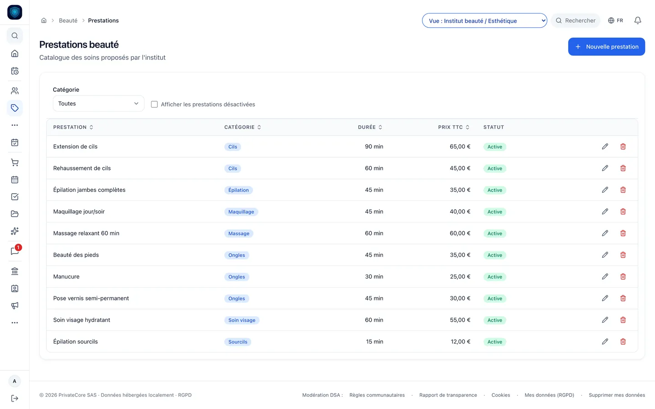The height and width of the screenshot is (409, 655).
Task: Click Supprimer mes données link
Action: [x=617, y=395]
